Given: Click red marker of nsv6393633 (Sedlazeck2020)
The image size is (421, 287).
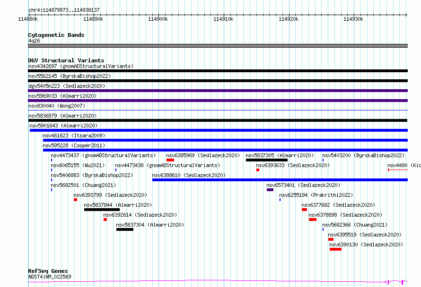Looking at the screenshot, I should (x=258, y=170).
